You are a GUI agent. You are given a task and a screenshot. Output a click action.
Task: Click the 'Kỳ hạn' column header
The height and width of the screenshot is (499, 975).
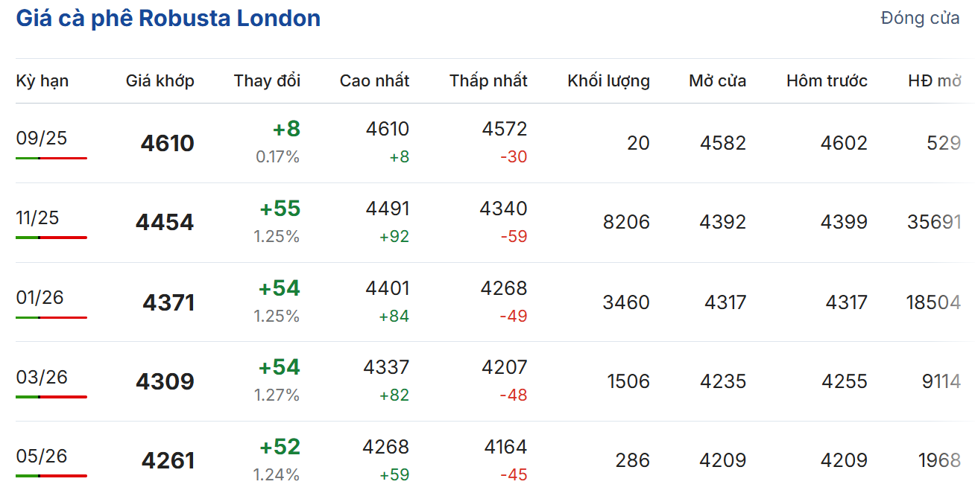pyautogui.click(x=42, y=80)
